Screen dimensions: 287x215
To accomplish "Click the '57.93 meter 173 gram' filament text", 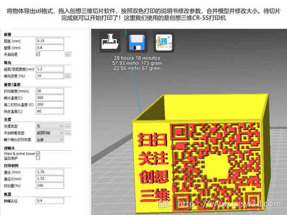I will [137, 63].
